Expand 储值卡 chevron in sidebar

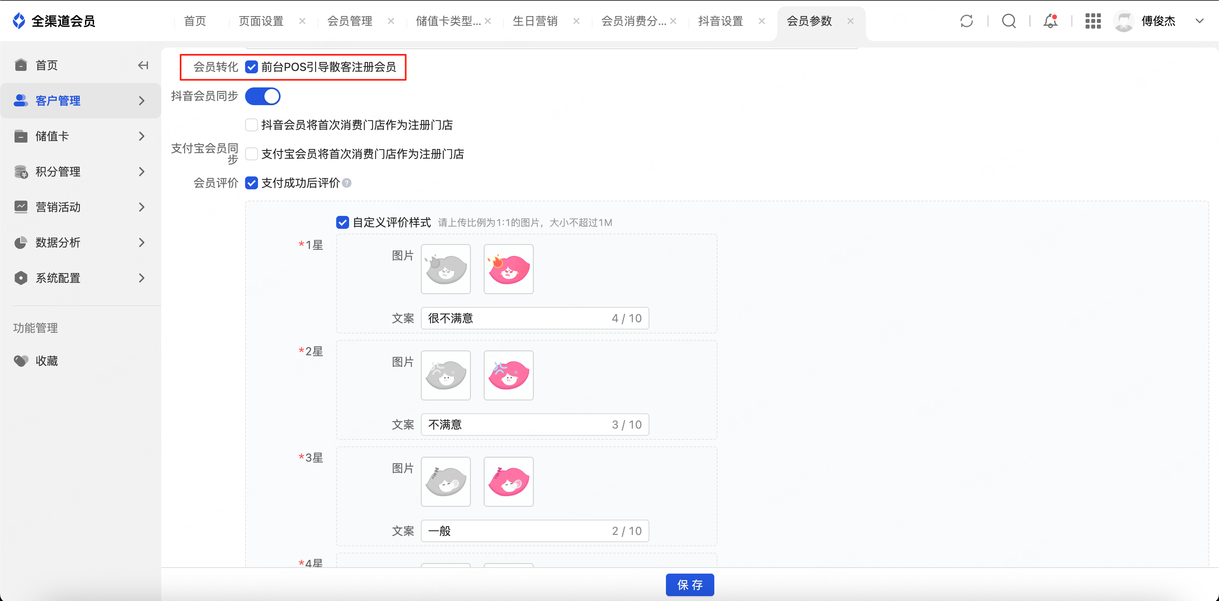click(x=141, y=136)
